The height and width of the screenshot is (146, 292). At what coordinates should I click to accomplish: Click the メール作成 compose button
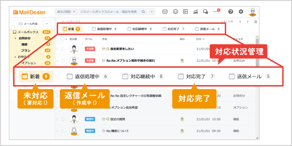point(28,24)
